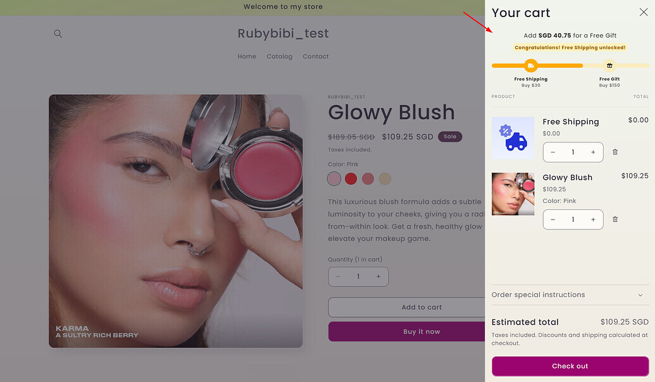Decrease Glowy Blush quantity in cart
Image resolution: width=655 pixels, height=382 pixels.
[553, 219]
